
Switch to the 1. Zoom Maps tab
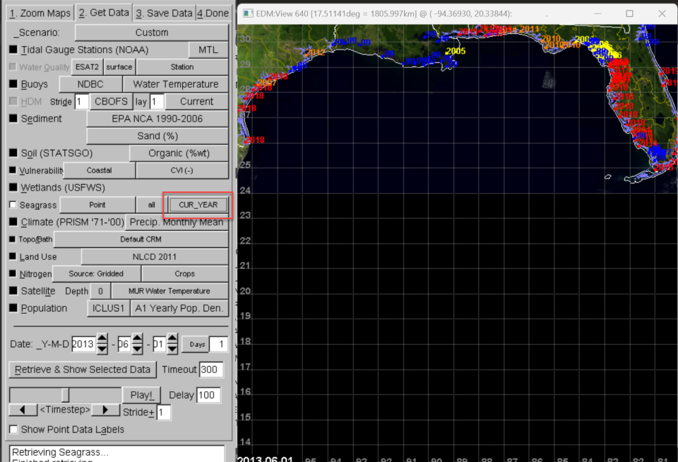click(x=40, y=13)
